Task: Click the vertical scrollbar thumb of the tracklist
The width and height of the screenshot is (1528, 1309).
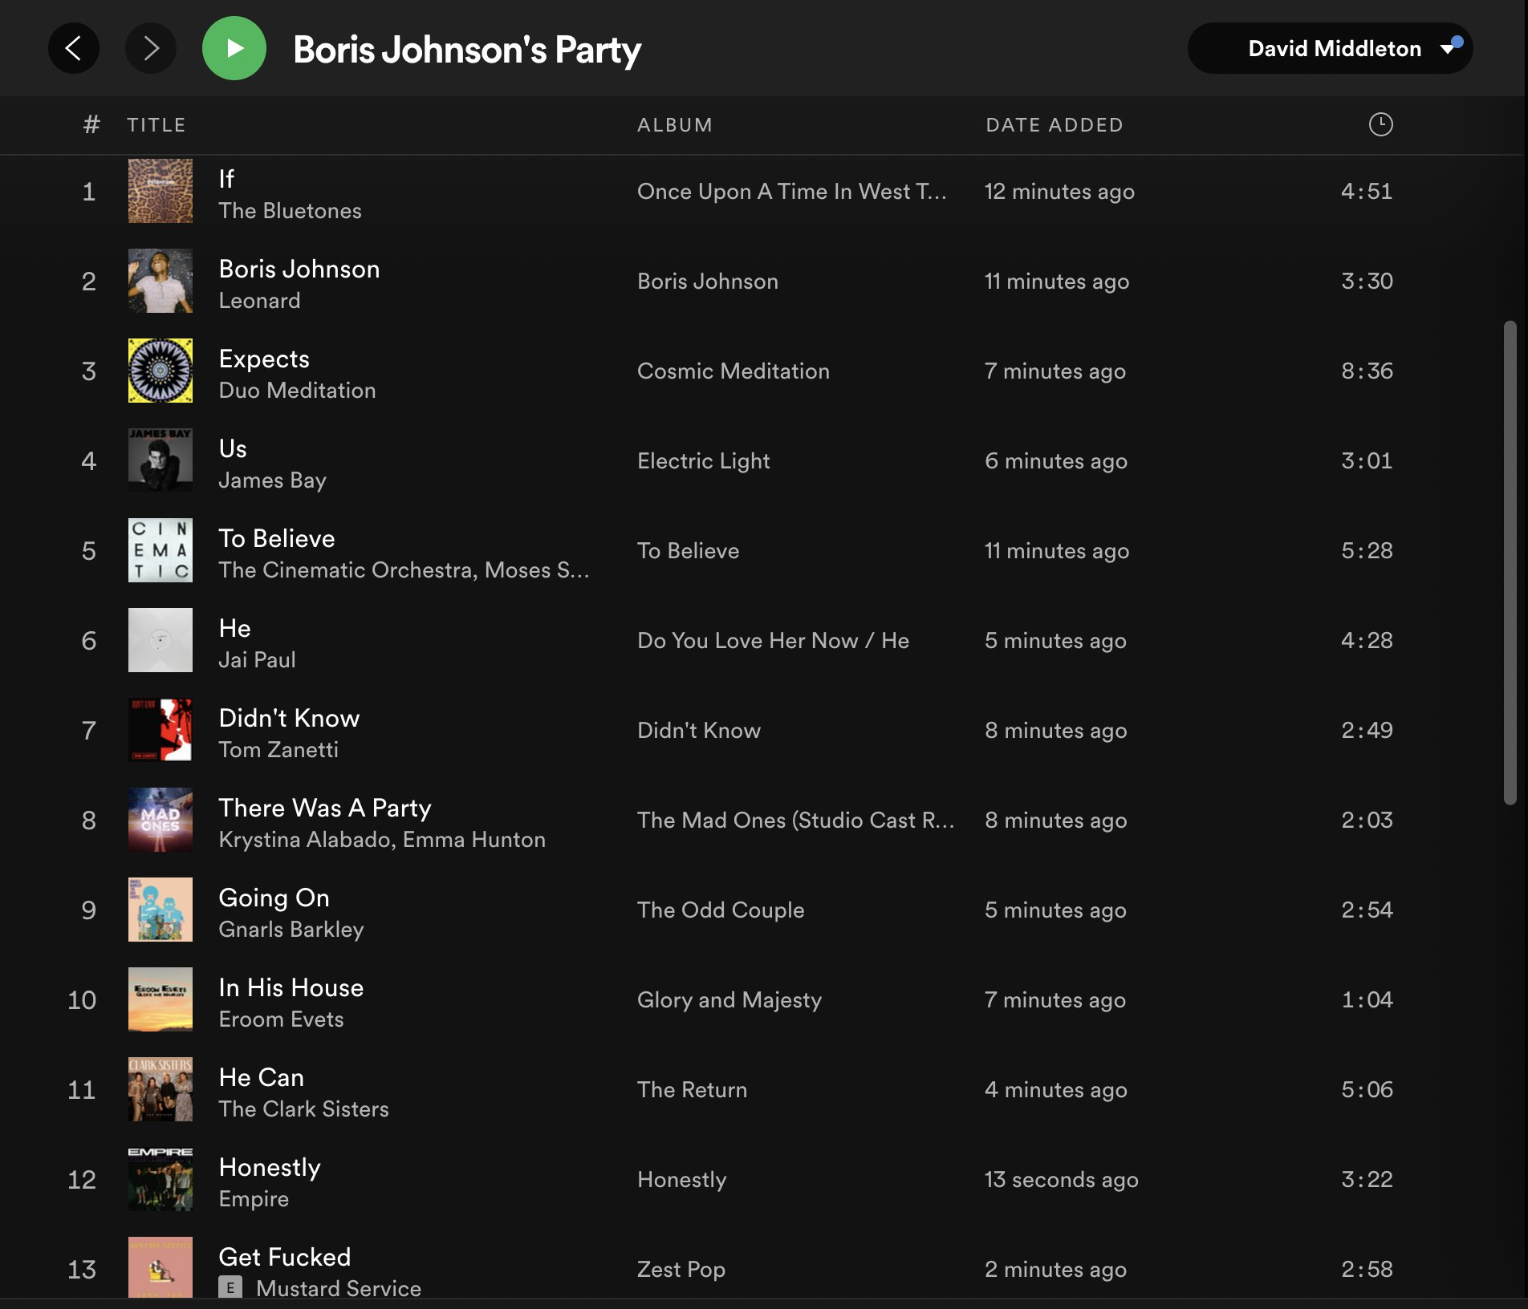Action: (x=1510, y=561)
